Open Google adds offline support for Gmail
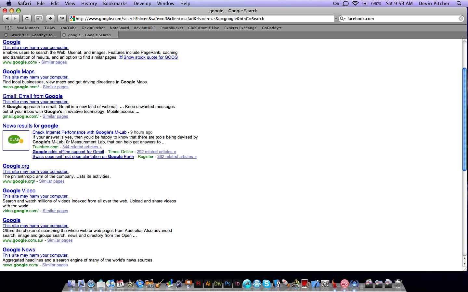 pyautogui.click(x=68, y=152)
